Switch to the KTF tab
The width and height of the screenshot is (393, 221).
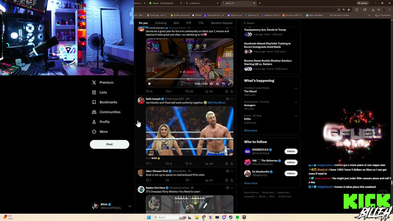[189, 23]
